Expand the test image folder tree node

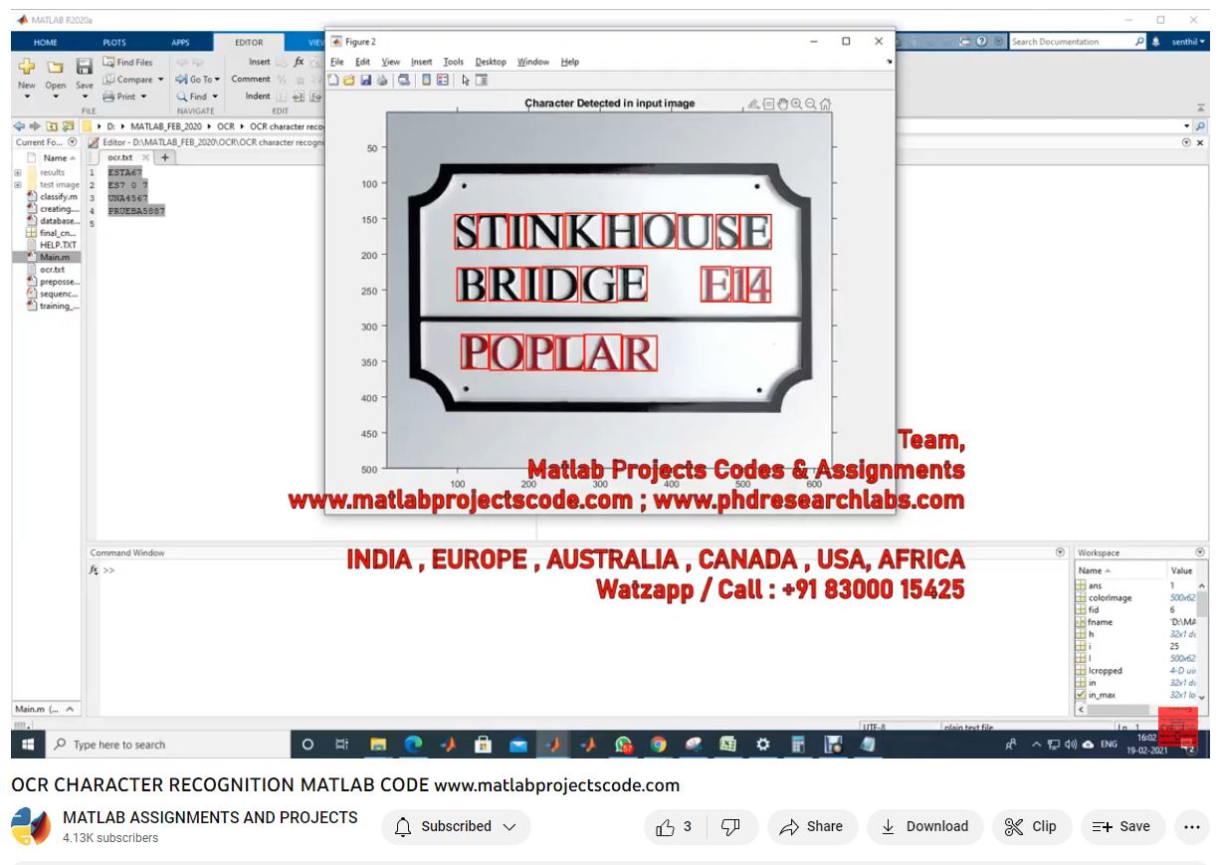coord(18,185)
